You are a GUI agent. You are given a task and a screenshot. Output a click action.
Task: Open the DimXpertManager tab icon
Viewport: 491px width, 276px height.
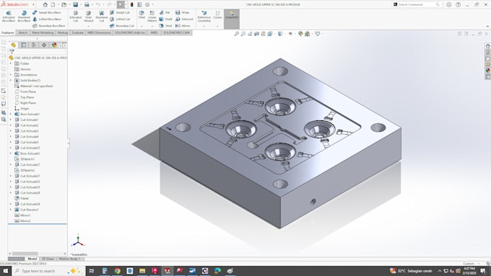point(44,45)
